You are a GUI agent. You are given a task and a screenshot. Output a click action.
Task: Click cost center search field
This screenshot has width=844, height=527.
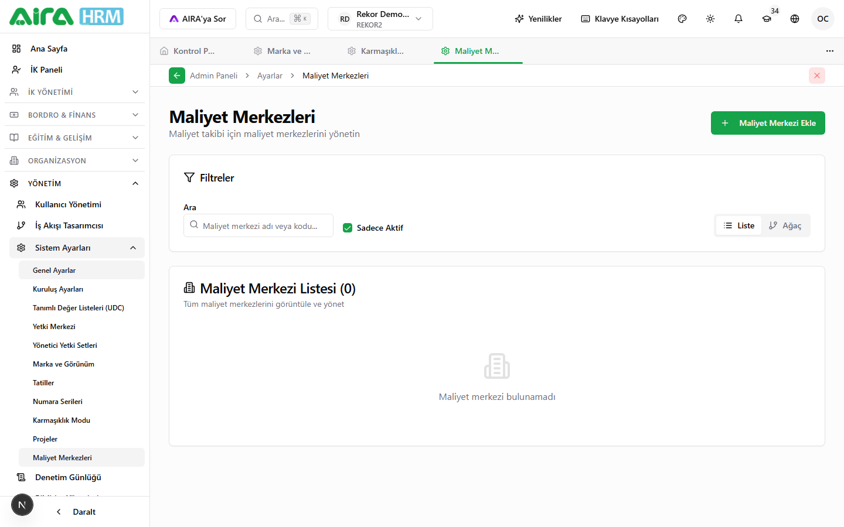(258, 225)
